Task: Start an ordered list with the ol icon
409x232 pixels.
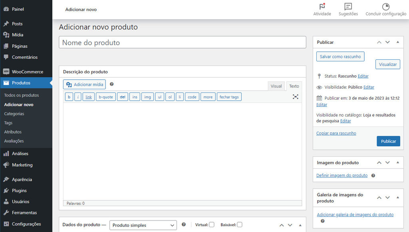Action: coord(170,96)
